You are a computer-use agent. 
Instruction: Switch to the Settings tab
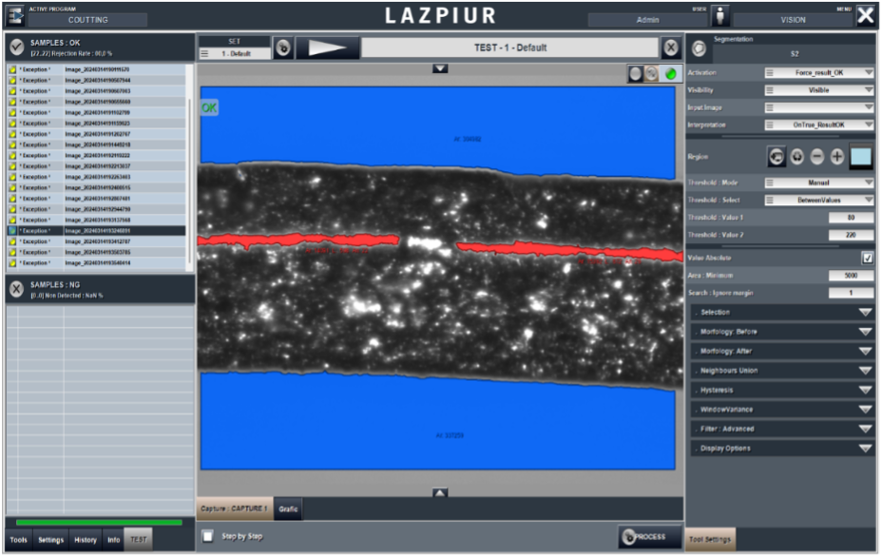click(x=50, y=540)
